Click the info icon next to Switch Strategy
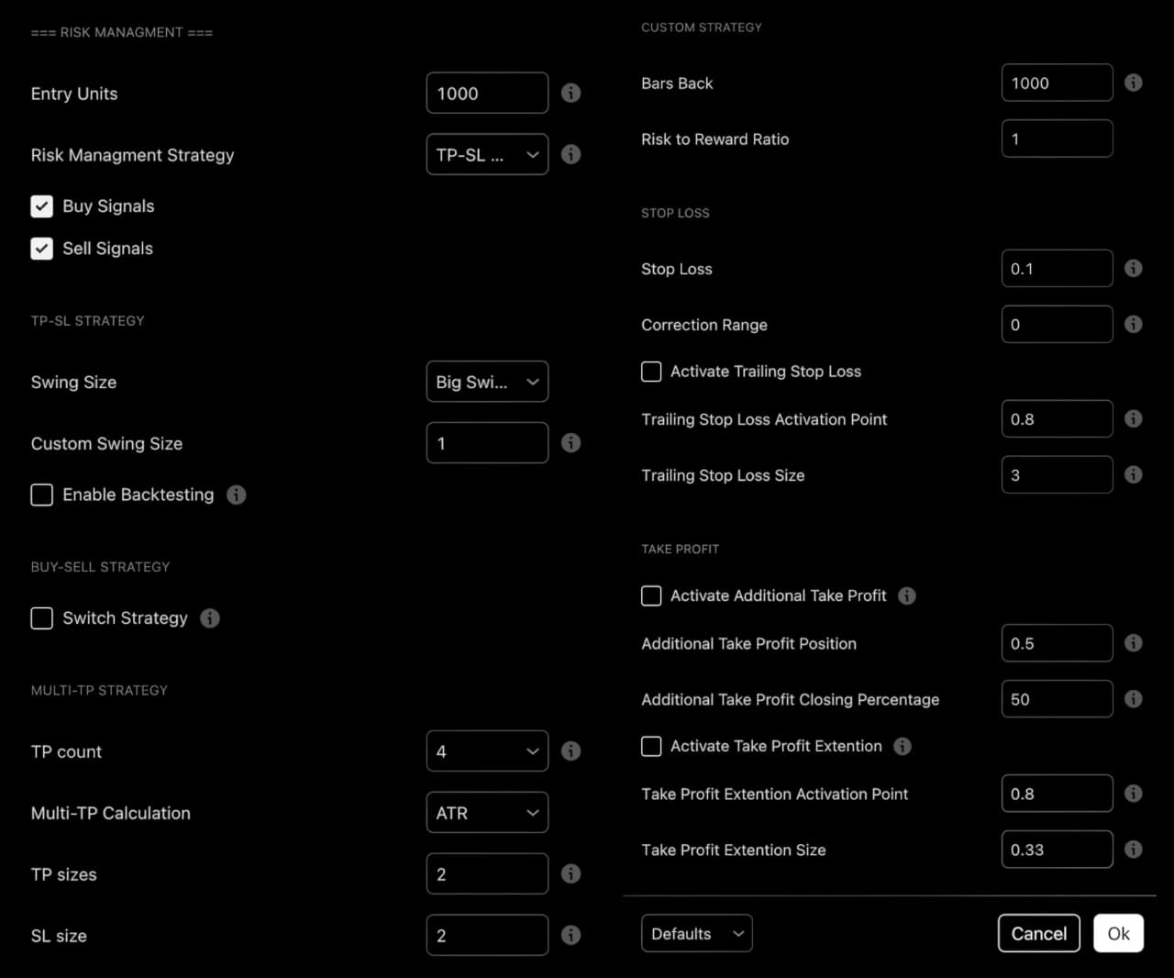 click(x=209, y=618)
